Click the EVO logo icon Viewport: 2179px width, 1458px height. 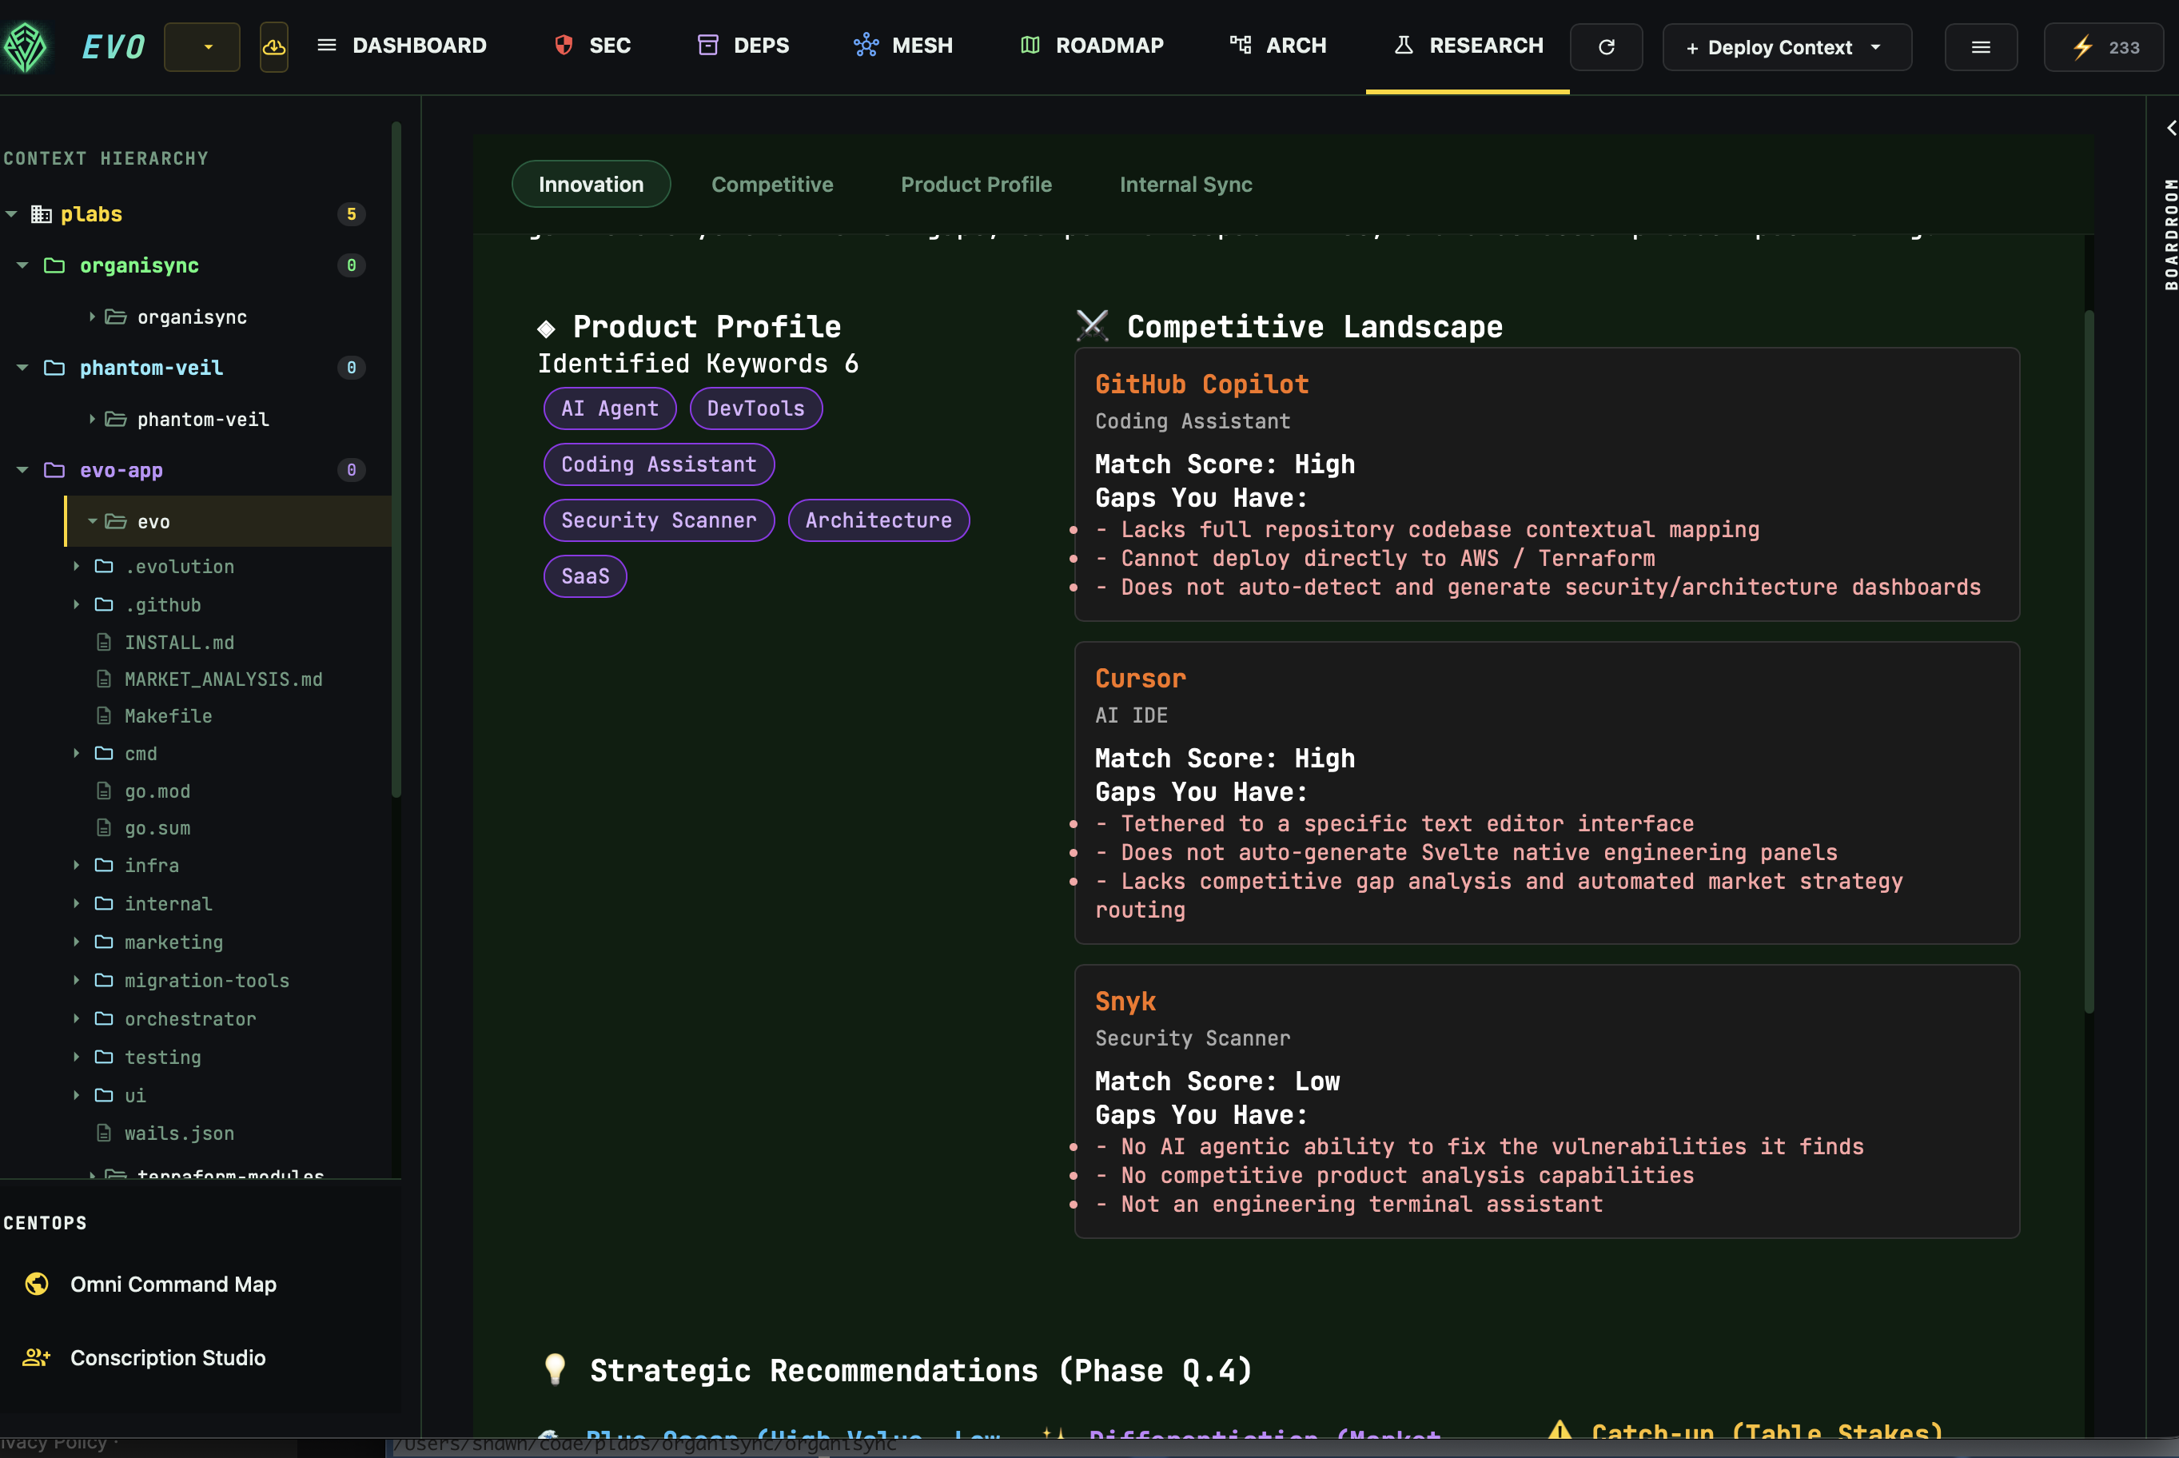25,46
